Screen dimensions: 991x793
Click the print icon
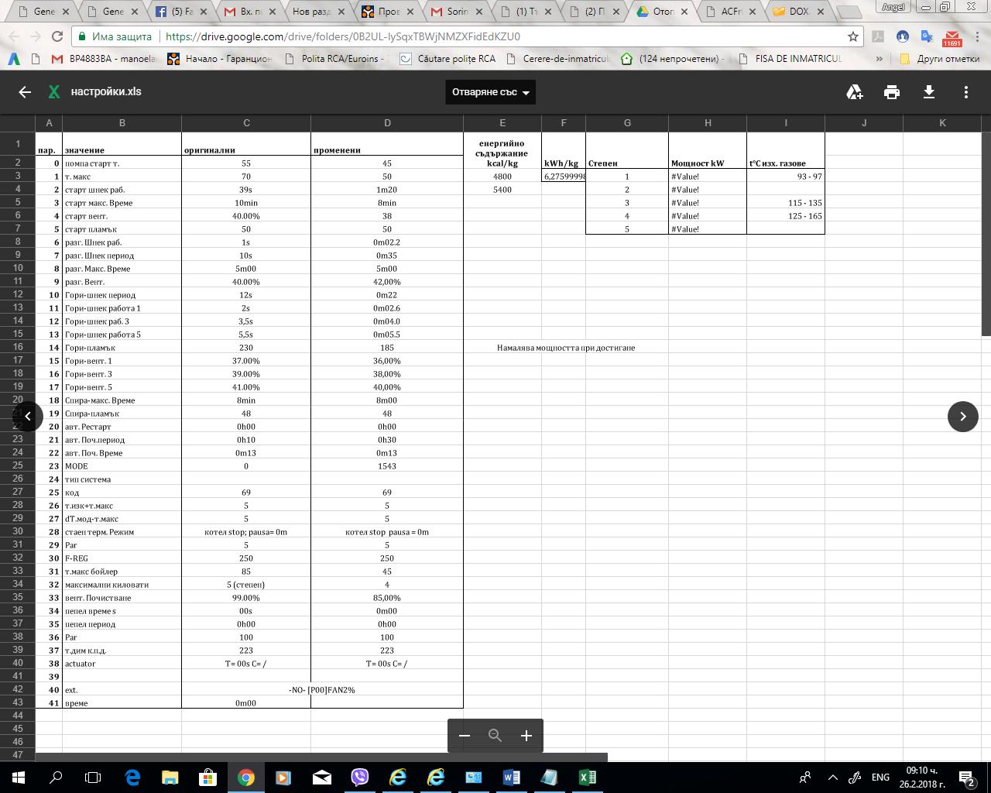pyautogui.click(x=892, y=92)
